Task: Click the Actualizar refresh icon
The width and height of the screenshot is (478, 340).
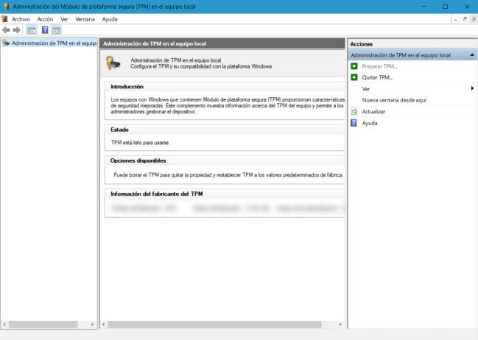Action: pos(354,112)
